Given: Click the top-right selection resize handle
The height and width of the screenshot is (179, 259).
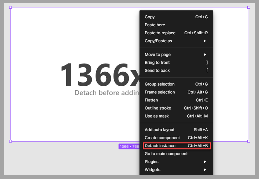Looking at the screenshot, I should coord(249,7).
